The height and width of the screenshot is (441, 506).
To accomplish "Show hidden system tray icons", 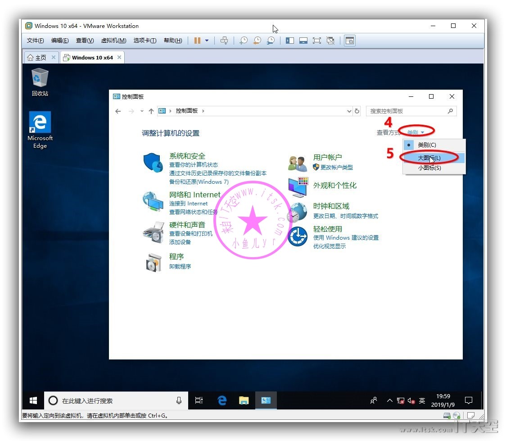I will click(390, 400).
